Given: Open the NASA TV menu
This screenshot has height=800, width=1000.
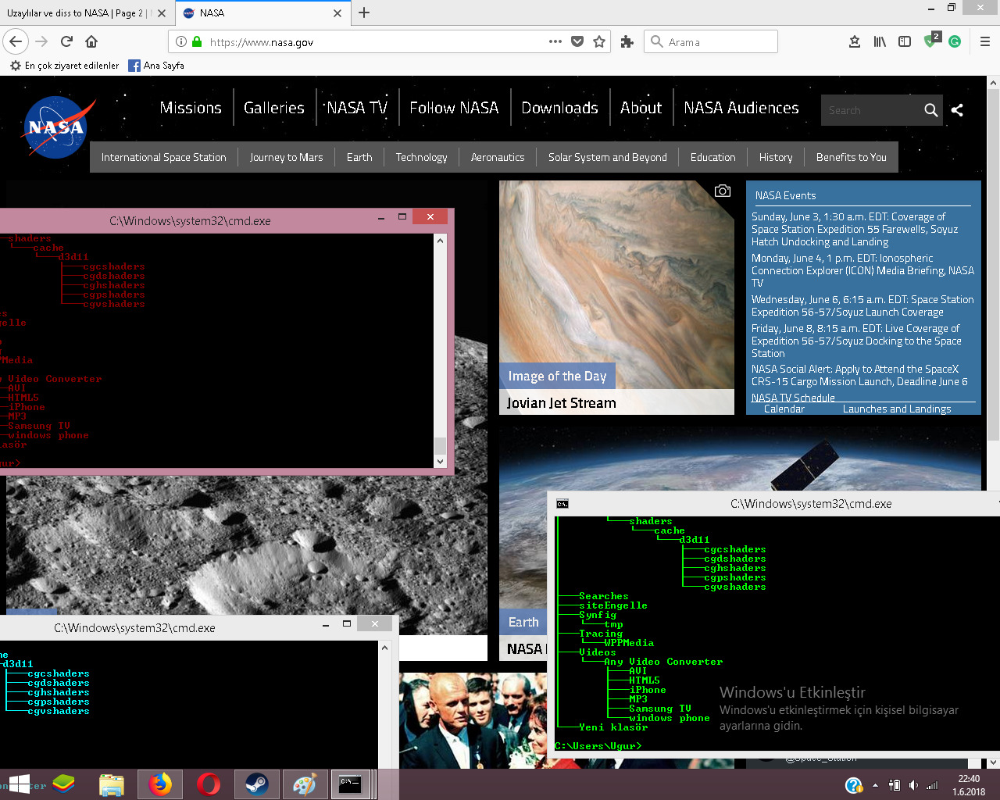Looking at the screenshot, I should [x=357, y=108].
